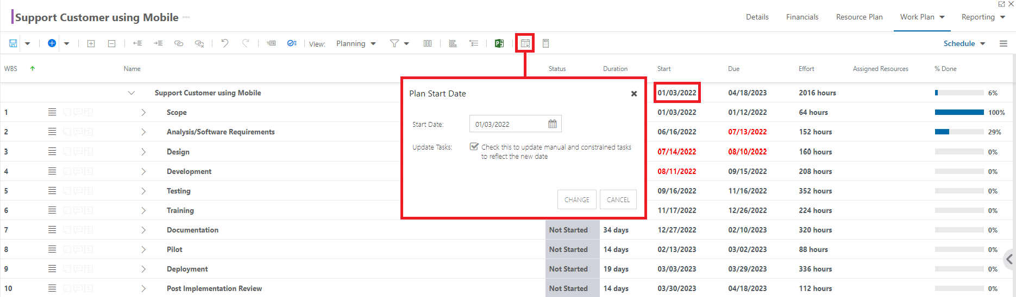Open the Save options dropdown arrow
Viewport: 1016px width, 297px height.
point(27,43)
